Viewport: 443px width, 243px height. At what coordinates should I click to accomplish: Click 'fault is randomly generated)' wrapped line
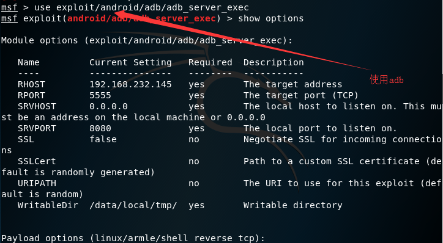[x=78, y=173]
